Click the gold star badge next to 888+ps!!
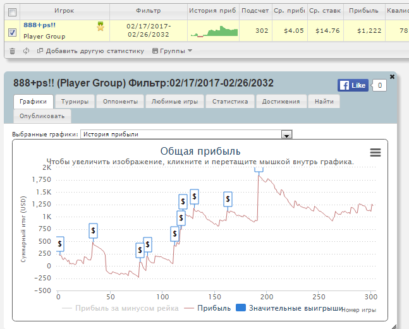This screenshot has width=409, height=329. [101, 27]
